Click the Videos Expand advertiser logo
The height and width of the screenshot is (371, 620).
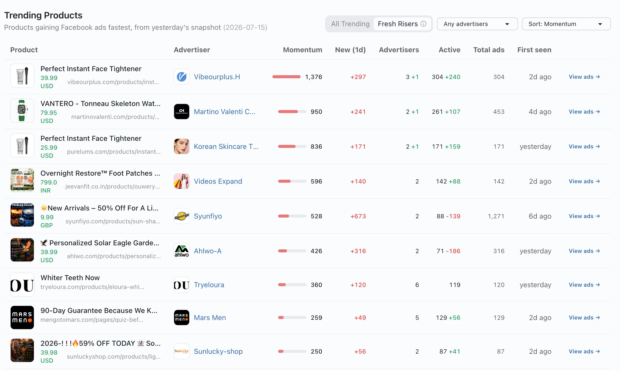click(182, 181)
